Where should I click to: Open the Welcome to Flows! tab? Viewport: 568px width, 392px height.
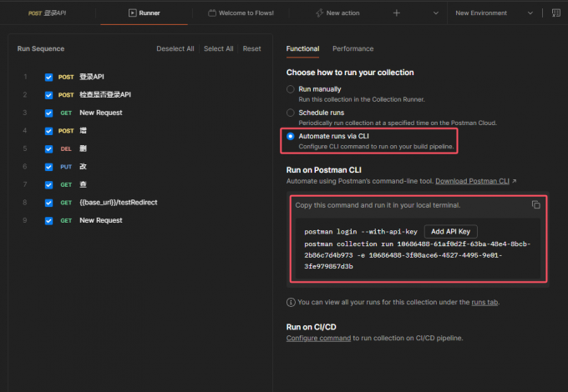[241, 13]
